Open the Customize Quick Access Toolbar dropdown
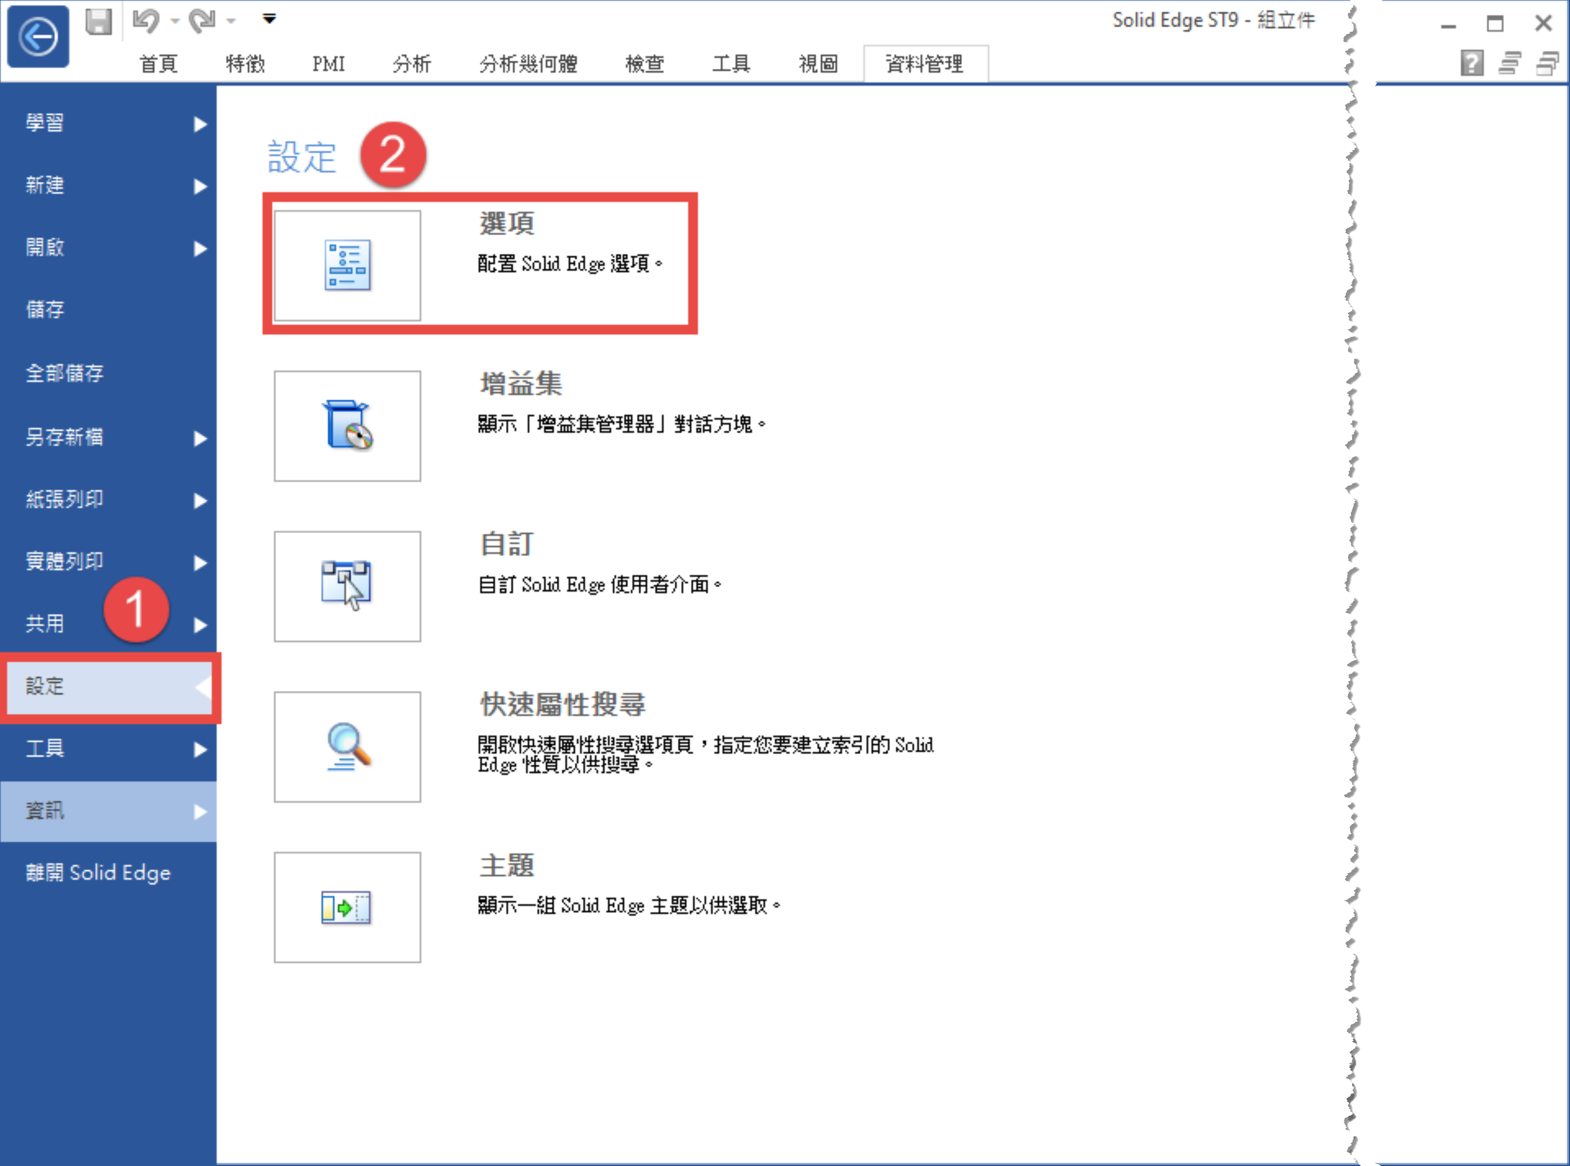 pyautogui.click(x=269, y=19)
